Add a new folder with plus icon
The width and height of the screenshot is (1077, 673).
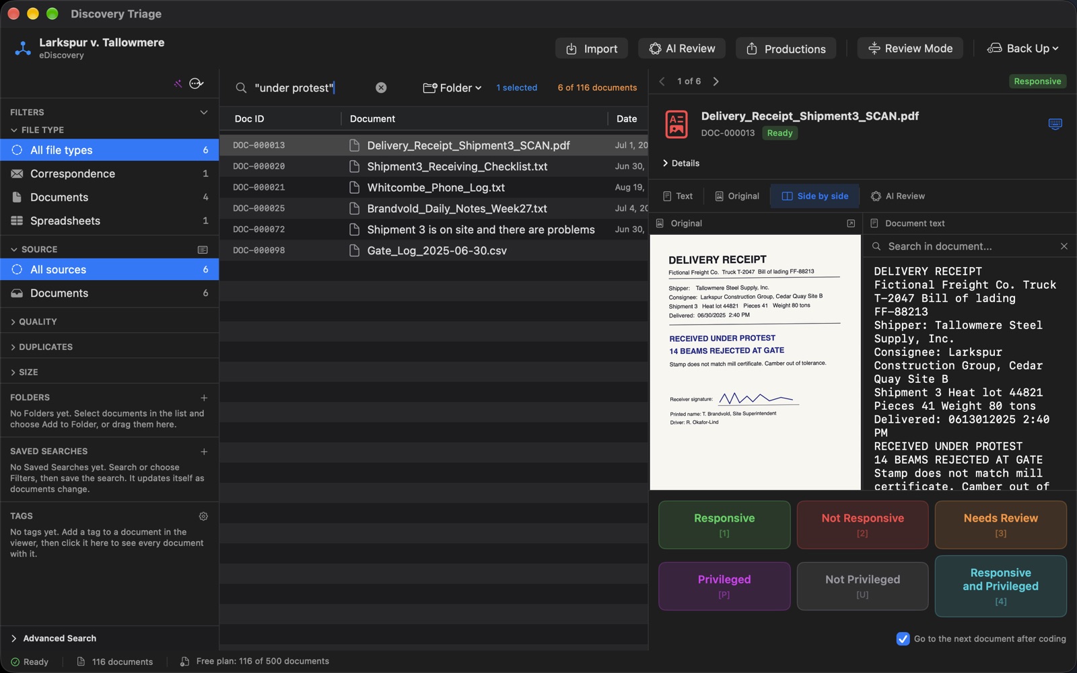[204, 398]
